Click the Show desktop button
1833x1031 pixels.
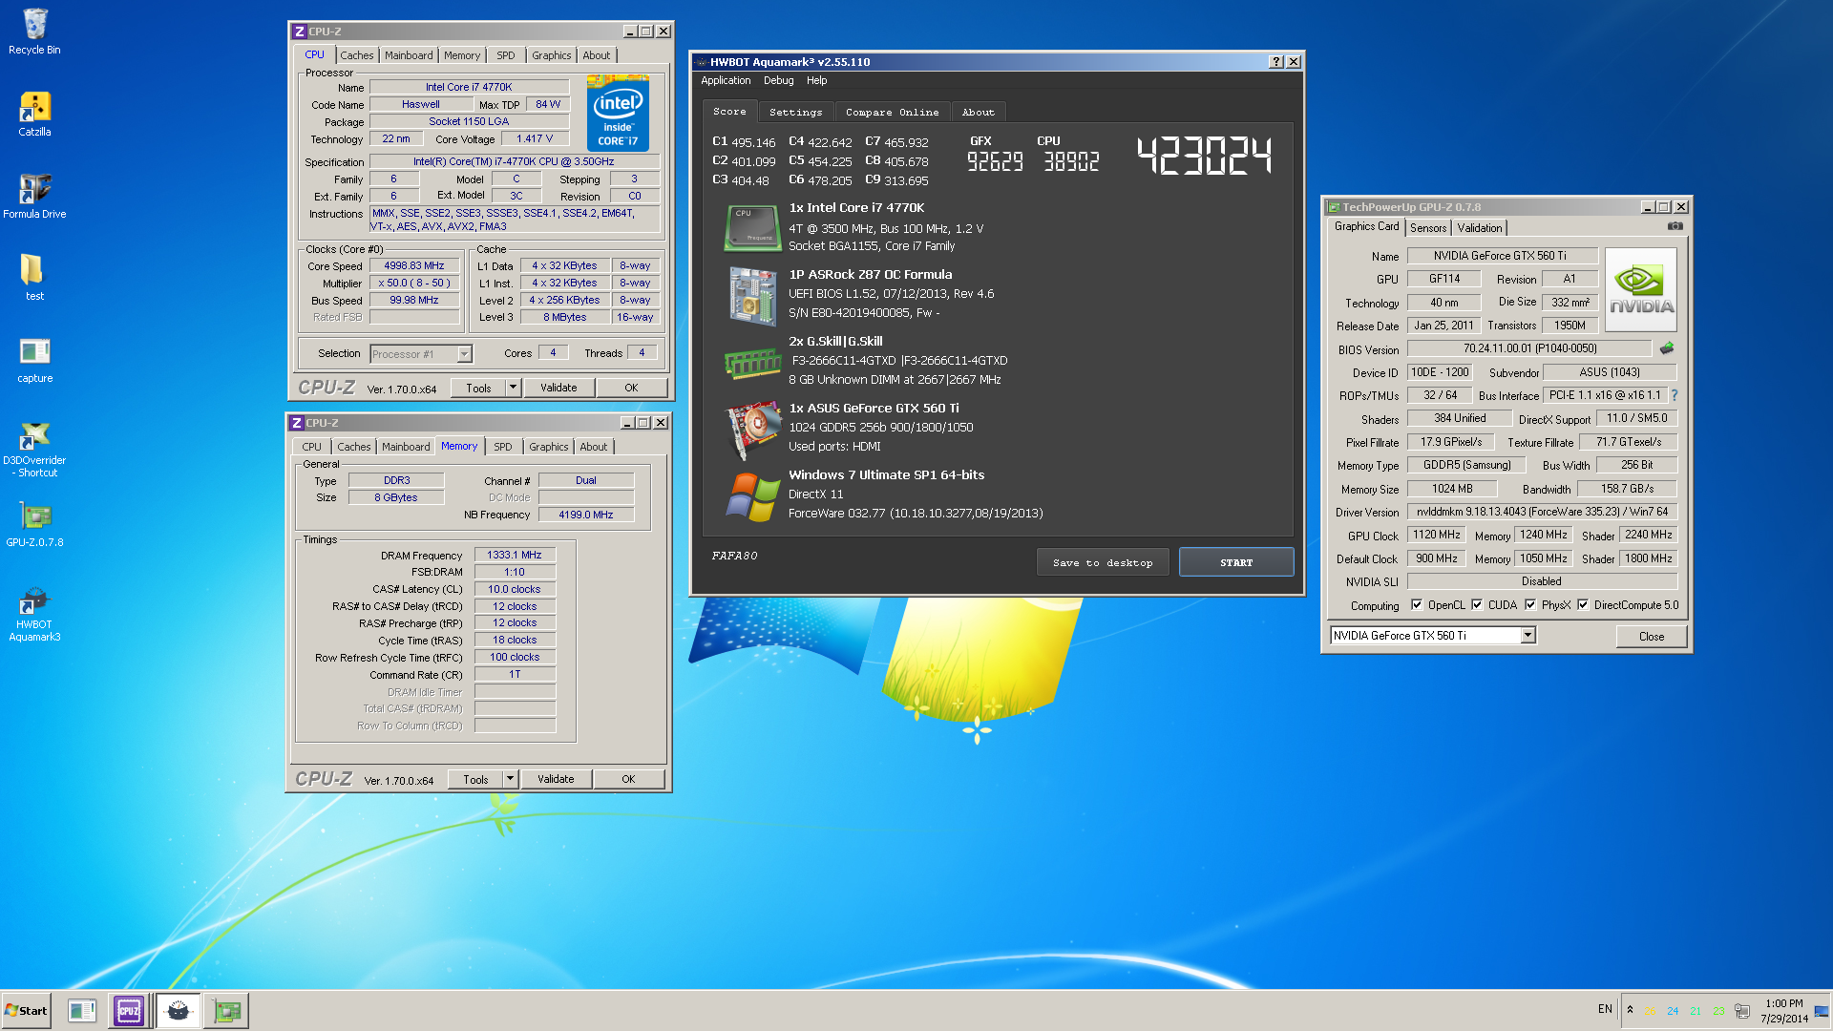click(x=1822, y=1011)
